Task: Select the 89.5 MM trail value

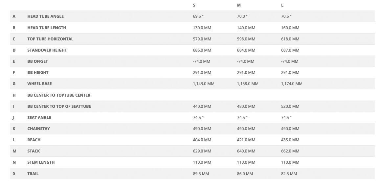Action: point(201,174)
